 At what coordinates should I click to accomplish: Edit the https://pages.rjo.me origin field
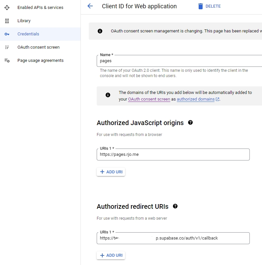(x=173, y=155)
